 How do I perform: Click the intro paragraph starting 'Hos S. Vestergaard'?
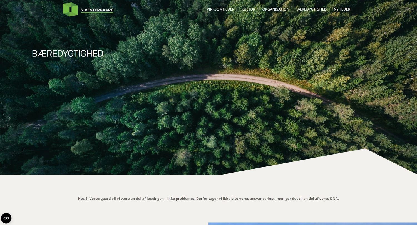208,199
